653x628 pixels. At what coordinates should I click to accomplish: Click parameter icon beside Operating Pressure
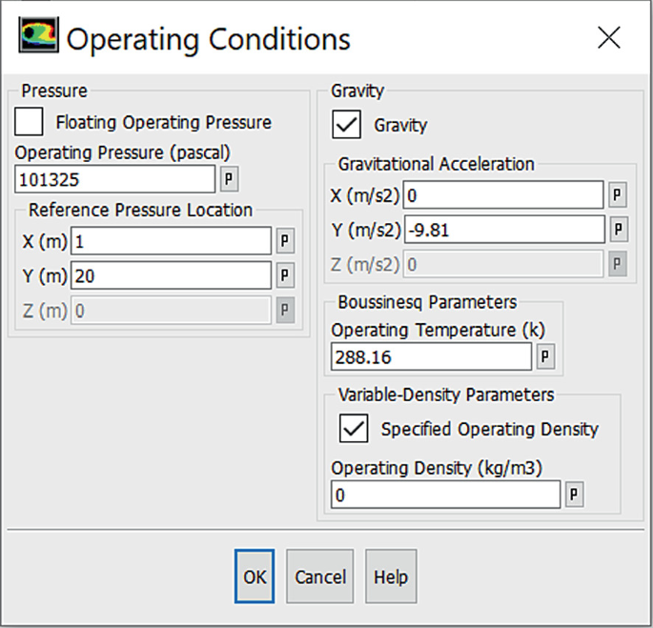(229, 178)
